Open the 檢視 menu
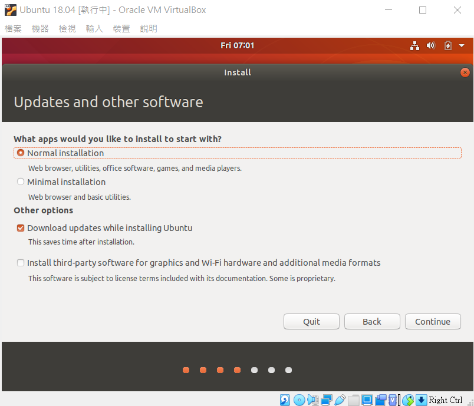This screenshot has height=406, width=474. coord(67,29)
